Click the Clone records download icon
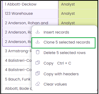This screenshot has height=94, width=99. coord(38,42)
